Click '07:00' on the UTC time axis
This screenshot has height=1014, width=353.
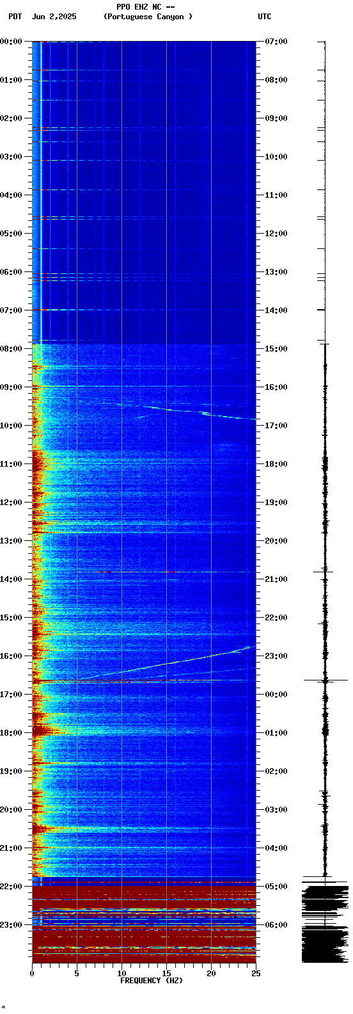pyautogui.click(x=276, y=42)
